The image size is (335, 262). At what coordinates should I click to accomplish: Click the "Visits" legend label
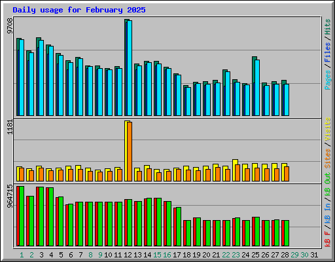(328, 129)
